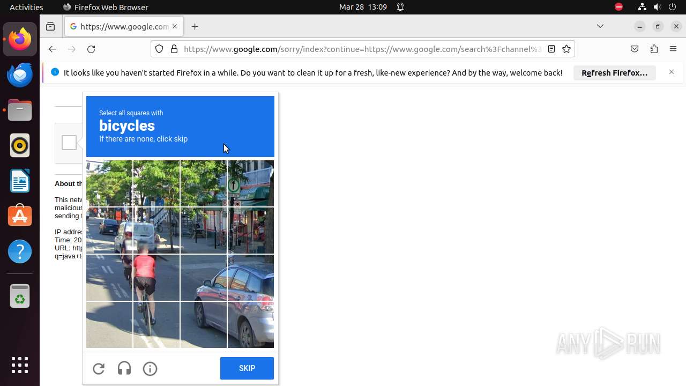Viewport: 686px width, 386px height.
Task: Open a new tab with plus button
Action: (195, 26)
